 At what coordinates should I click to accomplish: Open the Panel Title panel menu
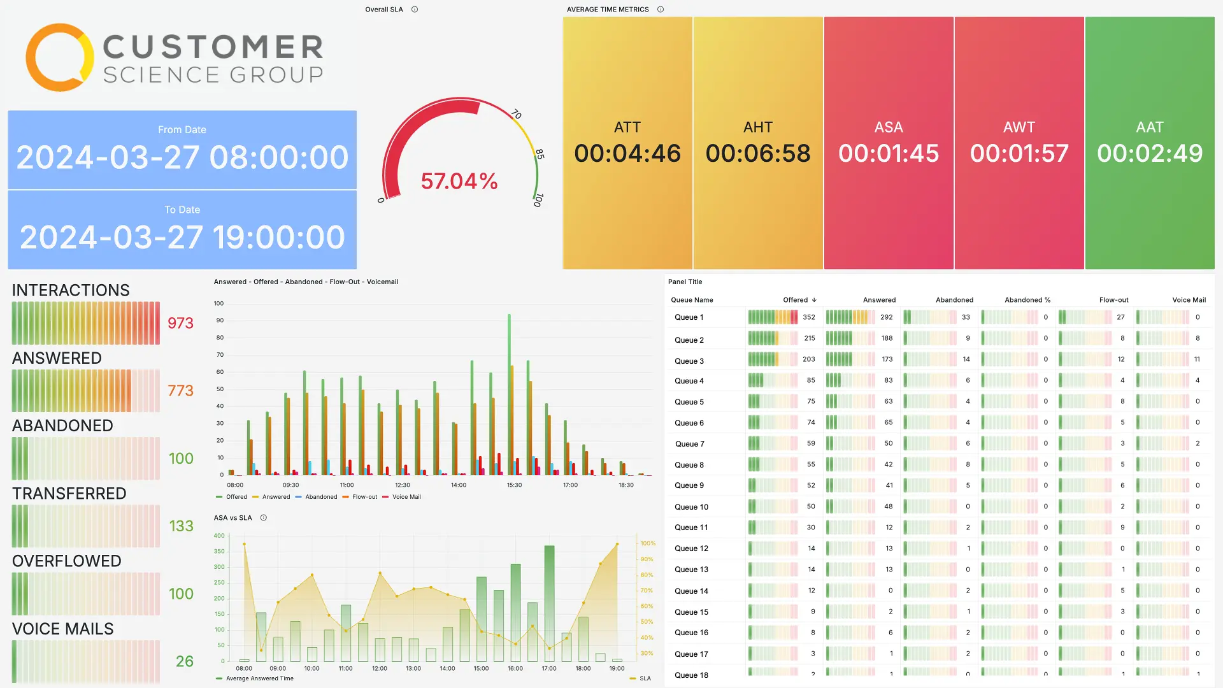click(685, 282)
